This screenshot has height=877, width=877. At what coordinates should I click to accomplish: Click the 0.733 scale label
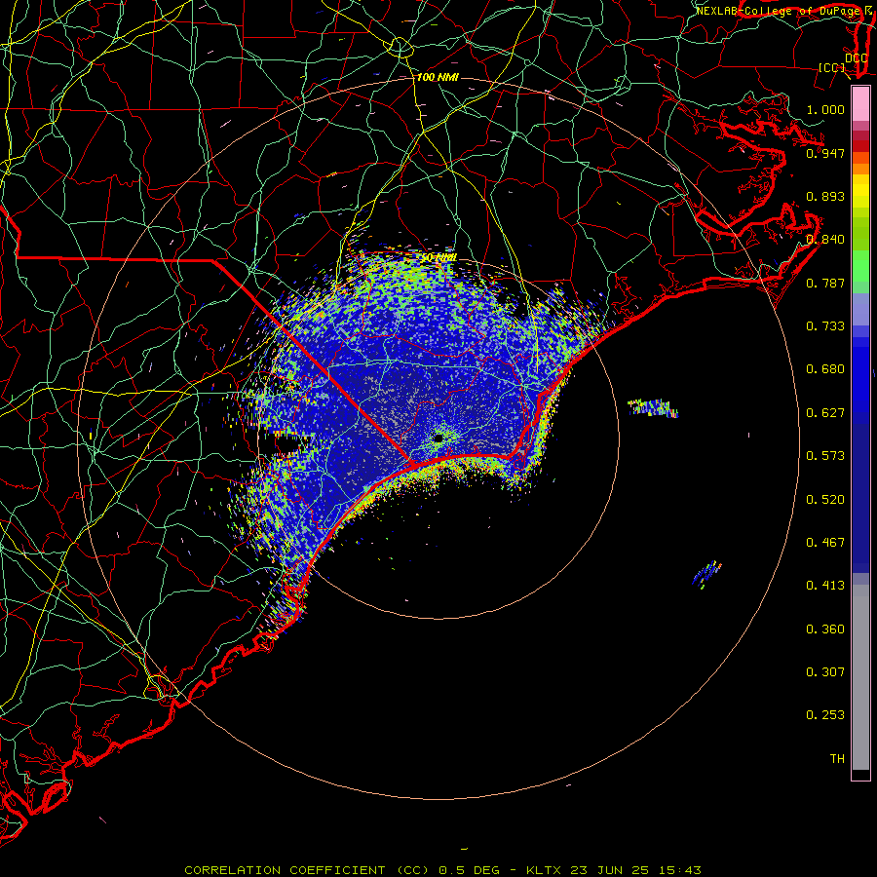point(825,326)
